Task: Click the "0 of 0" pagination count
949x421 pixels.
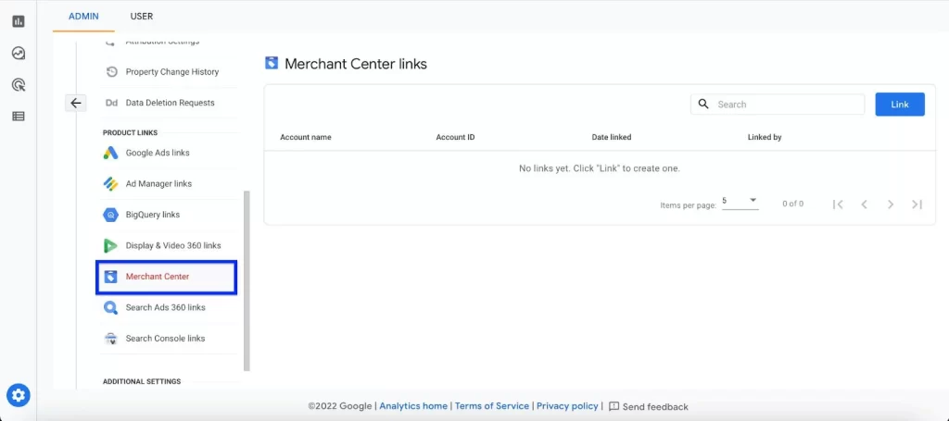Action: (x=793, y=204)
